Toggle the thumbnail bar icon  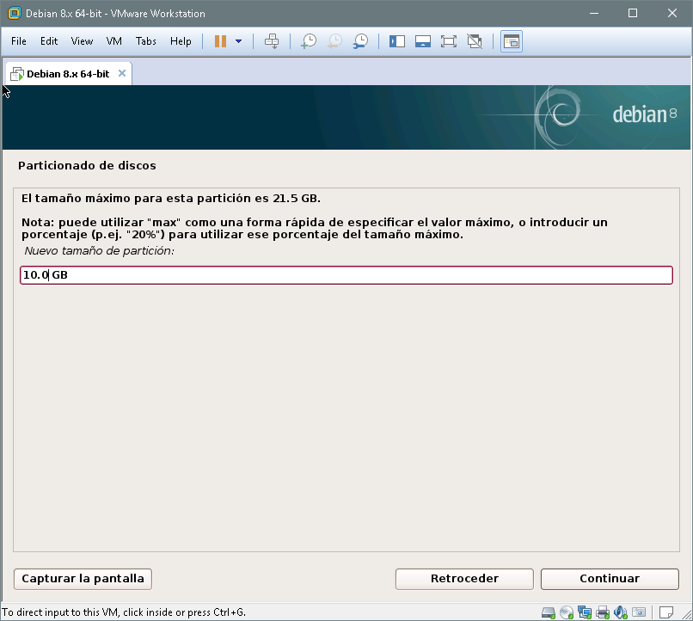[422, 41]
